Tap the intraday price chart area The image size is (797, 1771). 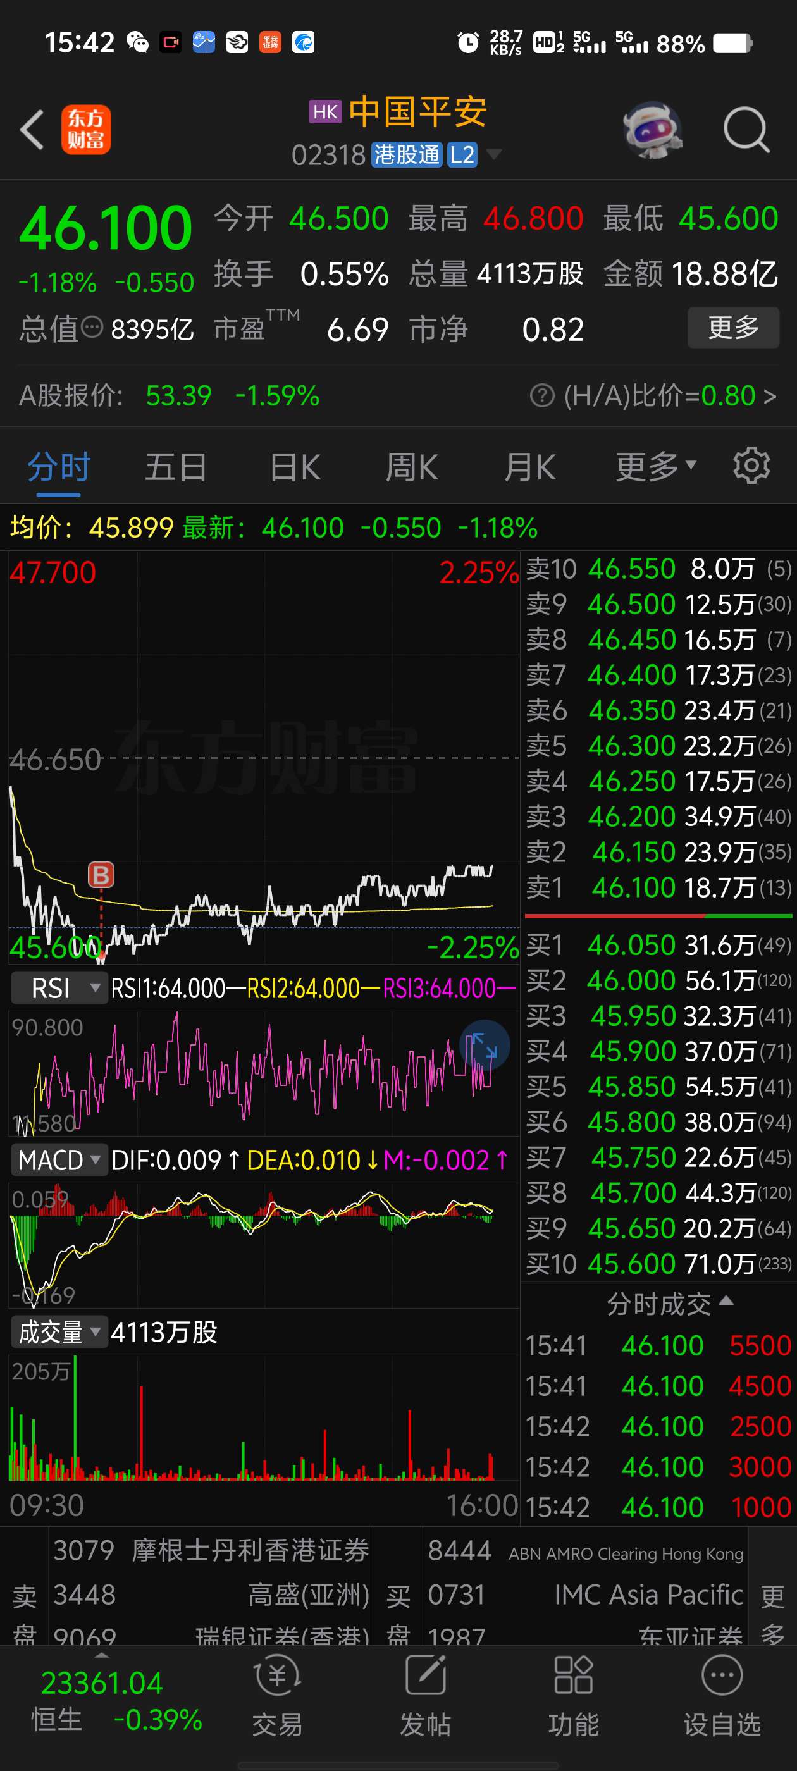click(264, 757)
